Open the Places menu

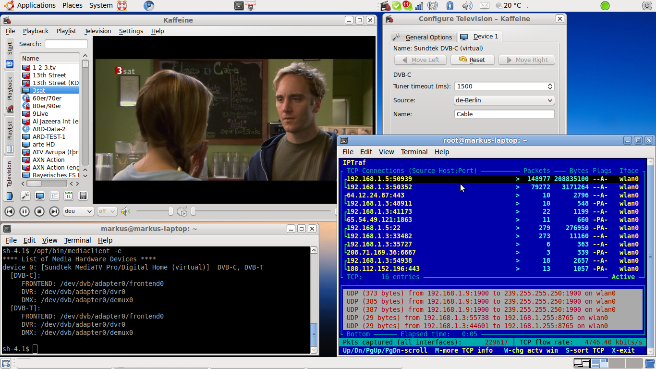click(73, 5)
